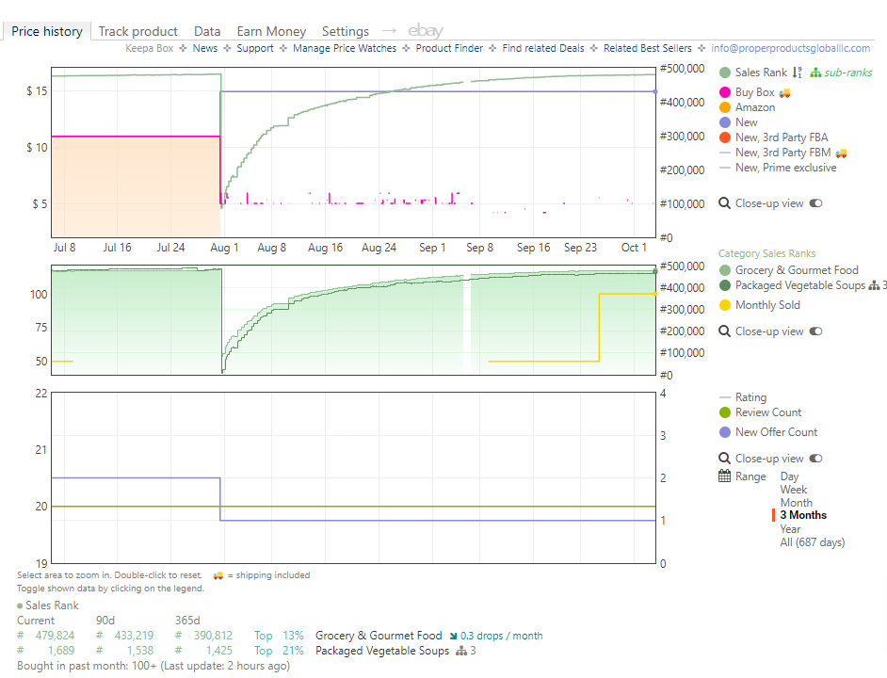Click the calendar Range icon
887x678 pixels.
(725, 476)
